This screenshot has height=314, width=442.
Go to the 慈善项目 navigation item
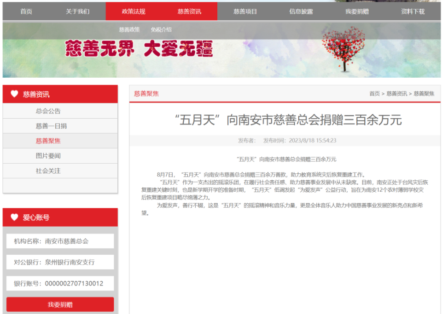[x=245, y=11]
